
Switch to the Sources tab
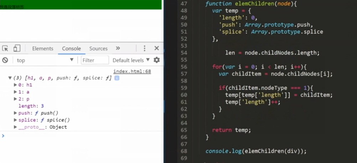point(98,48)
